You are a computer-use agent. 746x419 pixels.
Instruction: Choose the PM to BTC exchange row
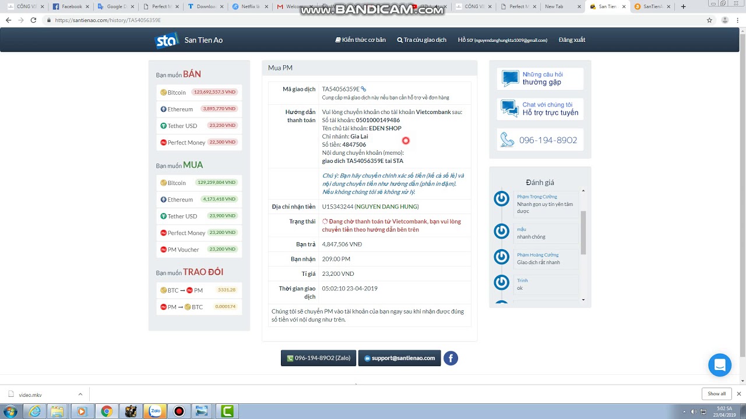pos(199,307)
